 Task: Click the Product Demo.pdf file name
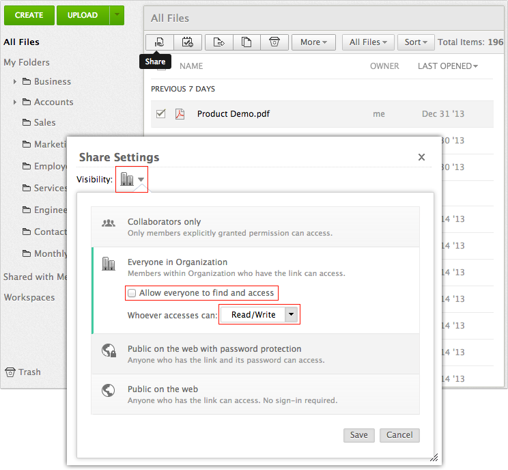point(234,114)
